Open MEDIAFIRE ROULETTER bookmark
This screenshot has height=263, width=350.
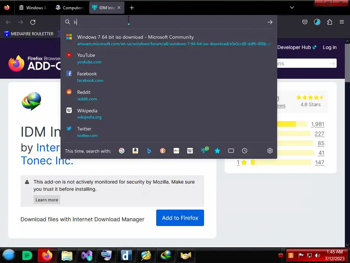pos(29,34)
